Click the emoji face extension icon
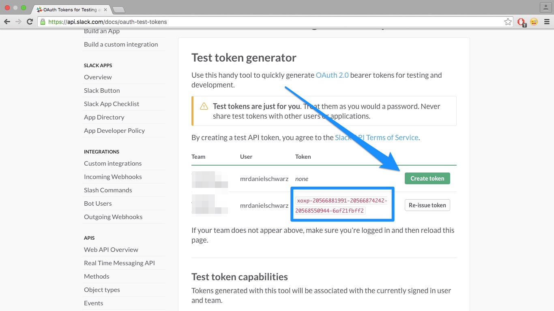This screenshot has width=554, height=311. click(534, 22)
